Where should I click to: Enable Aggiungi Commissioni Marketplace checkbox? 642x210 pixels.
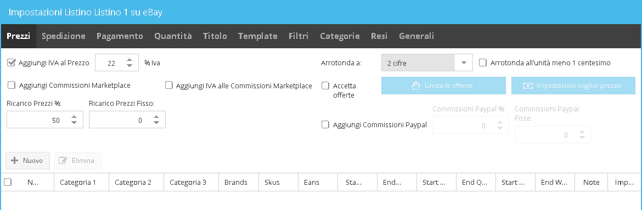click(x=12, y=85)
